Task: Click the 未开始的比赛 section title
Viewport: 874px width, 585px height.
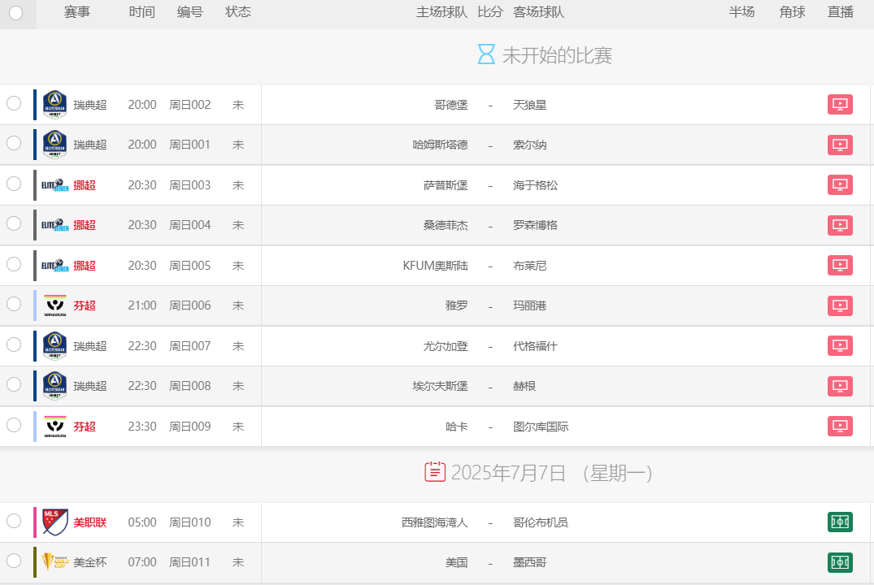Action: [557, 55]
